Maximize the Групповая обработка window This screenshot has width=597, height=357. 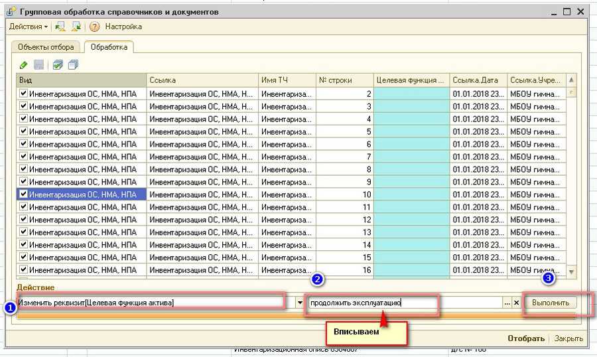click(567, 12)
